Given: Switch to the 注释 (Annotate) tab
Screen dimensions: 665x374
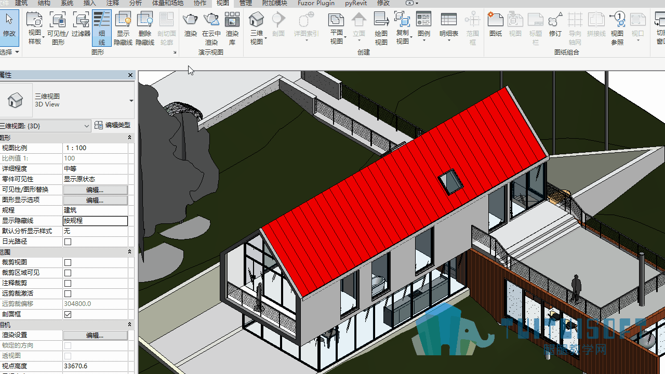Looking at the screenshot, I should (113, 3).
